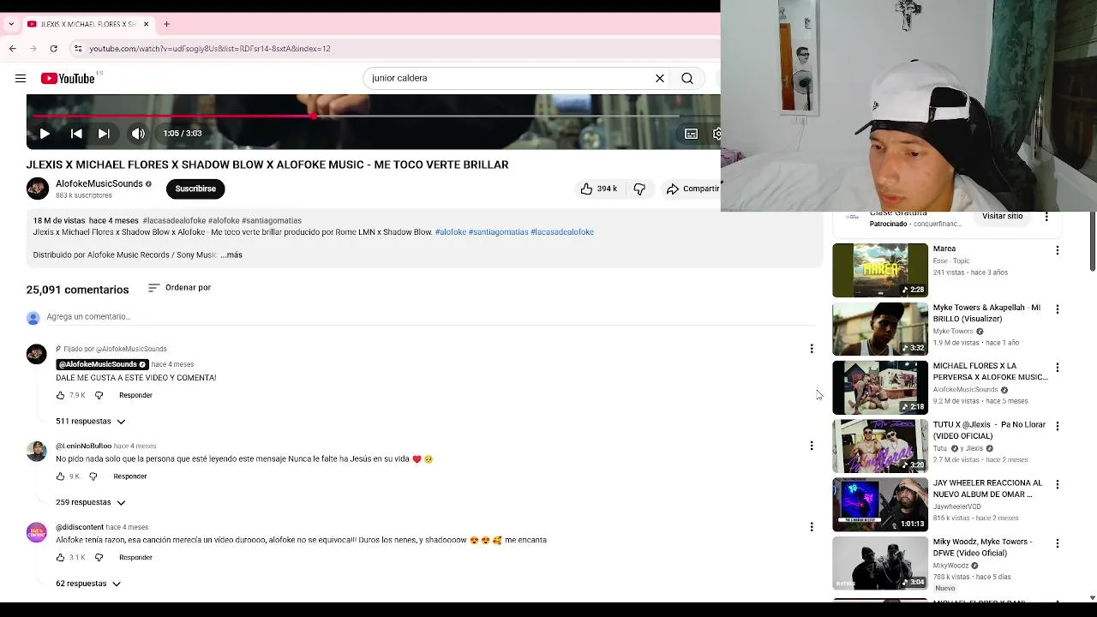The image size is (1097, 617).
Task: Click the youtube.com address bar URL
Action: pyautogui.click(x=210, y=49)
